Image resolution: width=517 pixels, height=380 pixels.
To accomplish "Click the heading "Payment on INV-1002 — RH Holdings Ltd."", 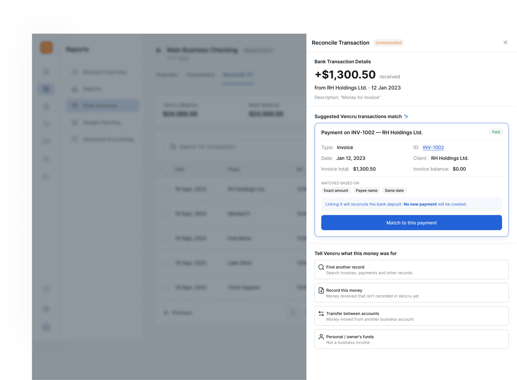I will coord(372,132).
